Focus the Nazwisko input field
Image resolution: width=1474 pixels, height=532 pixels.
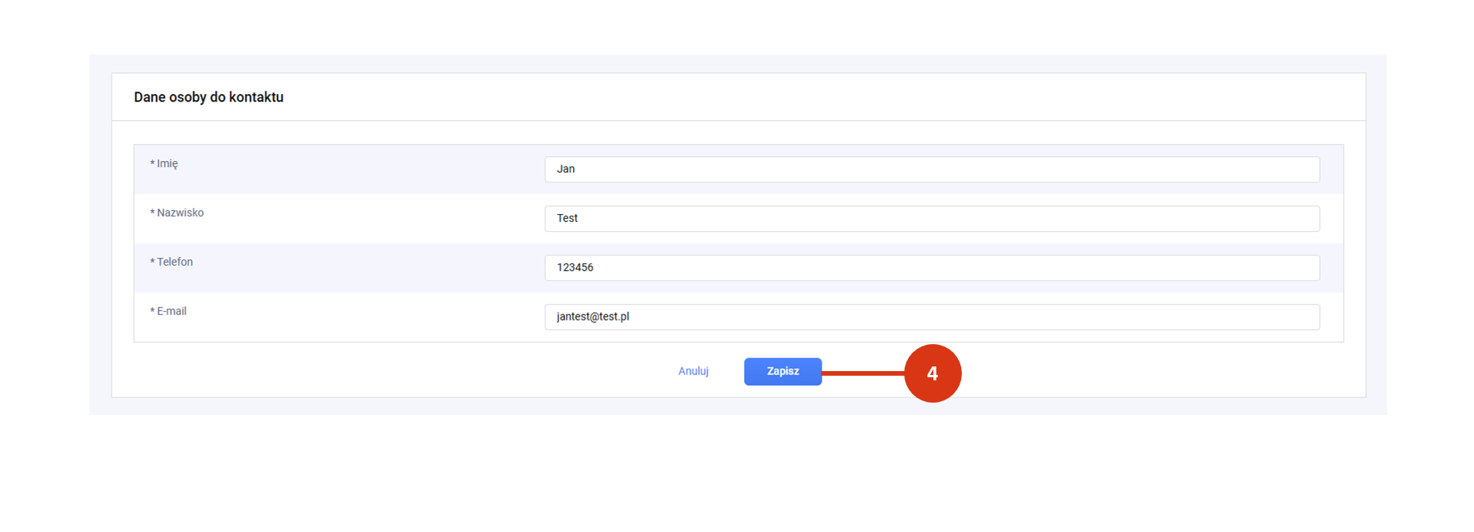932,219
